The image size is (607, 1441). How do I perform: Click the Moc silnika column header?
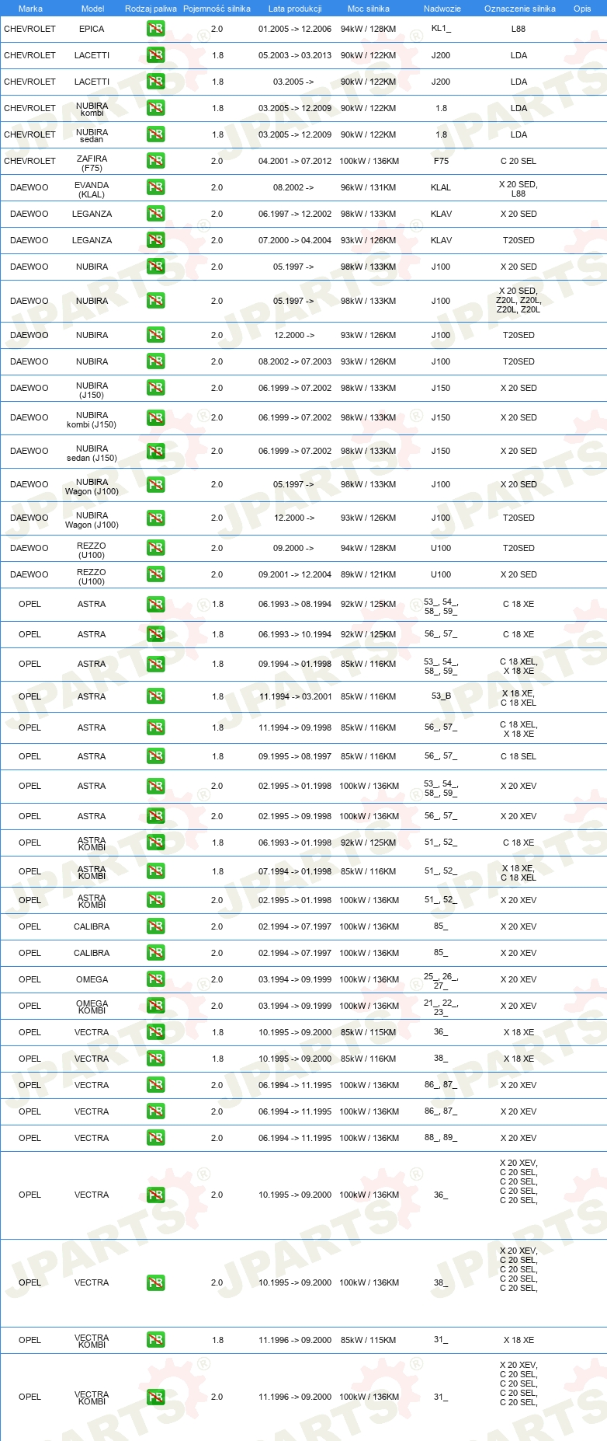pyautogui.click(x=369, y=9)
